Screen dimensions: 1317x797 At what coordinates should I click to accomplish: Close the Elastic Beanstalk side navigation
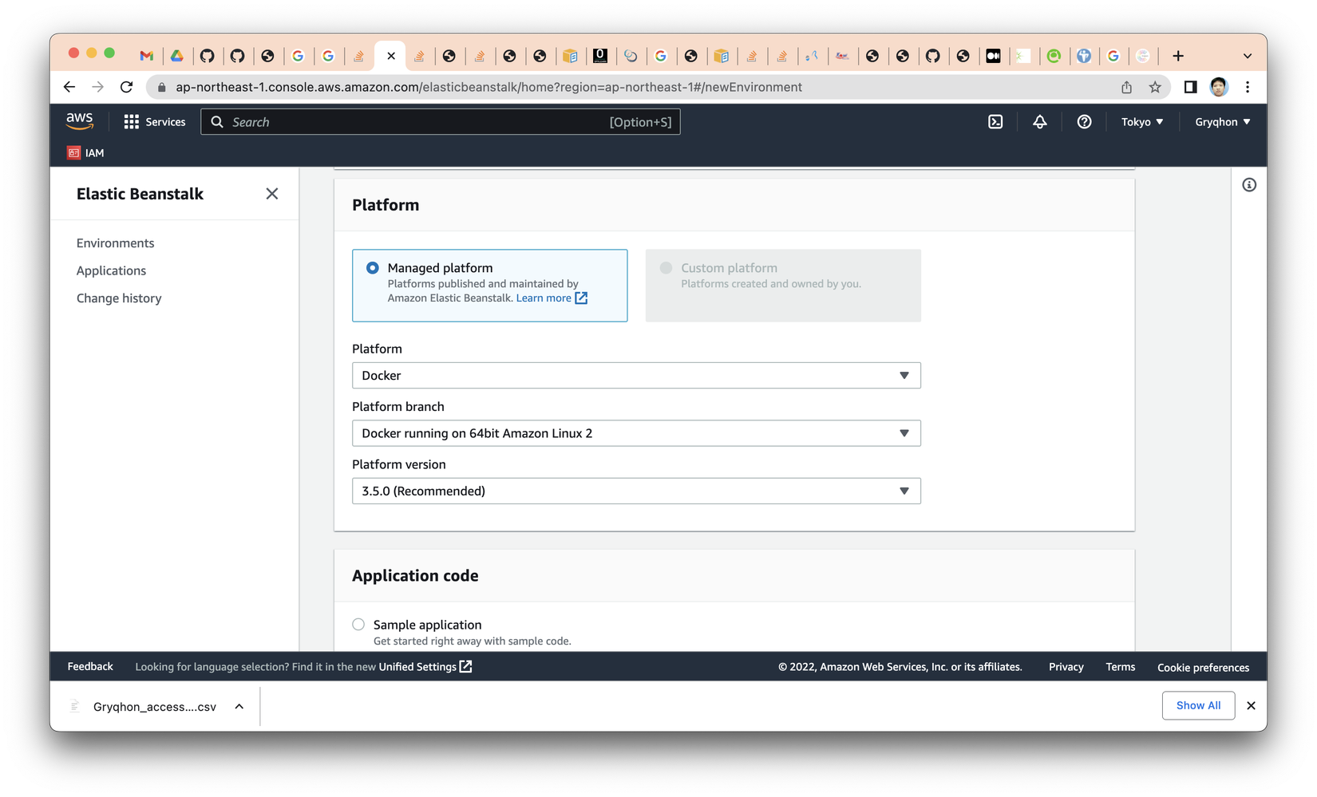tap(272, 194)
